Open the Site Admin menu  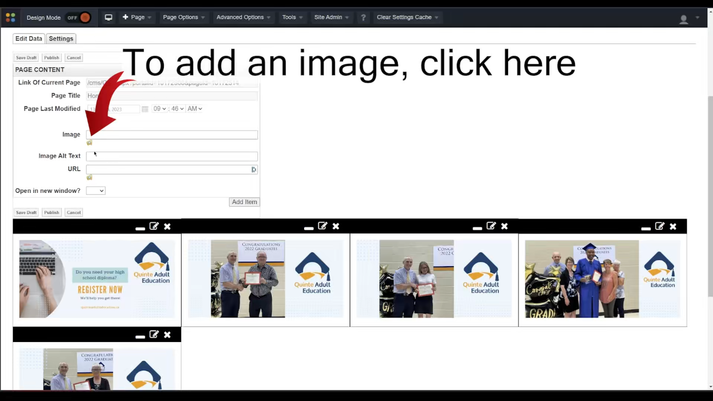(331, 17)
